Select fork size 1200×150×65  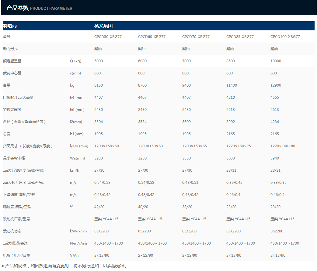click(194, 146)
